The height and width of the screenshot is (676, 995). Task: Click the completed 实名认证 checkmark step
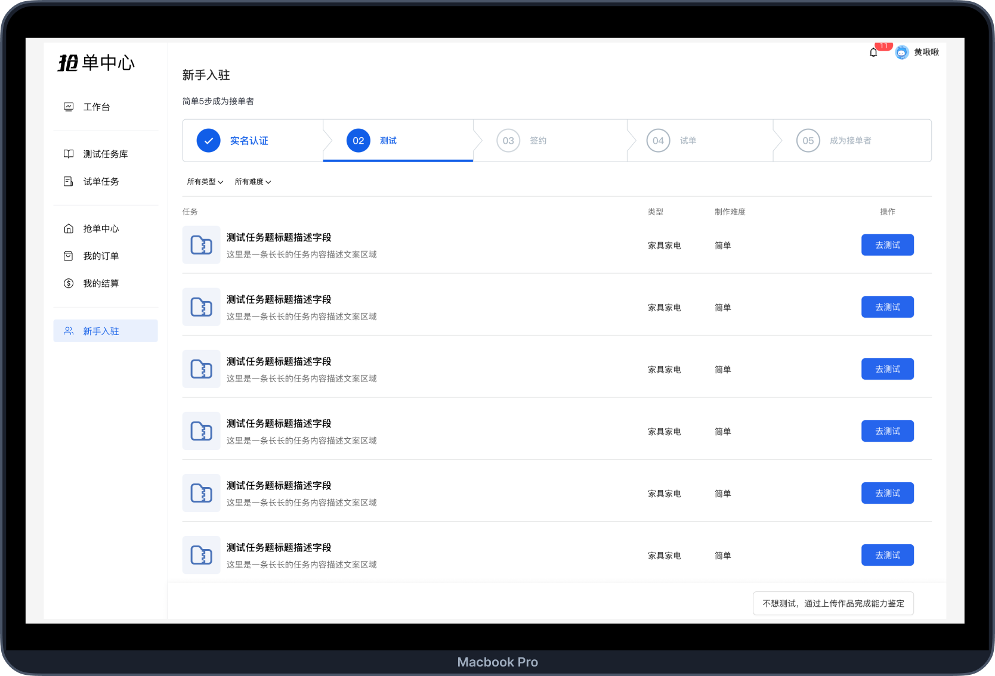209,141
